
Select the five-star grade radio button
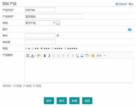65,48
